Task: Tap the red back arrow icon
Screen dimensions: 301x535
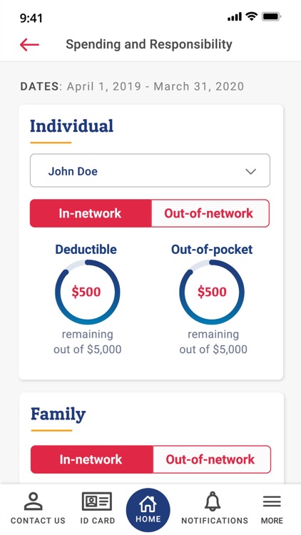Action: (29, 45)
